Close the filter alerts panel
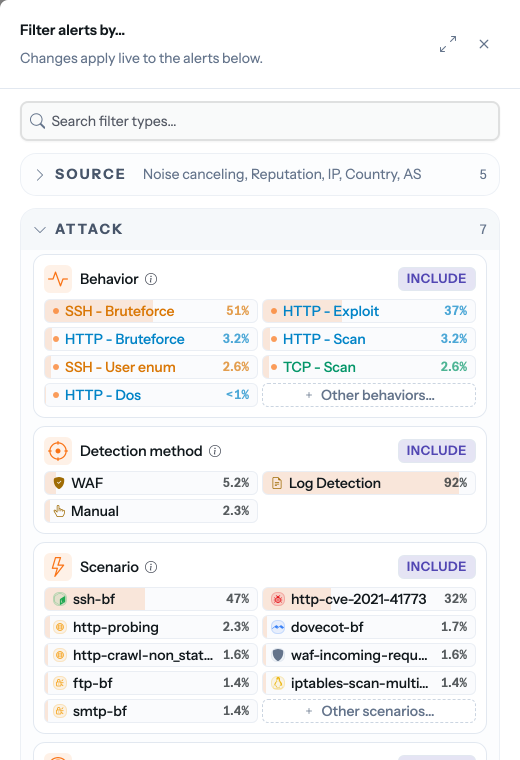This screenshot has height=760, width=520. pyautogui.click(x=484, y=44)
